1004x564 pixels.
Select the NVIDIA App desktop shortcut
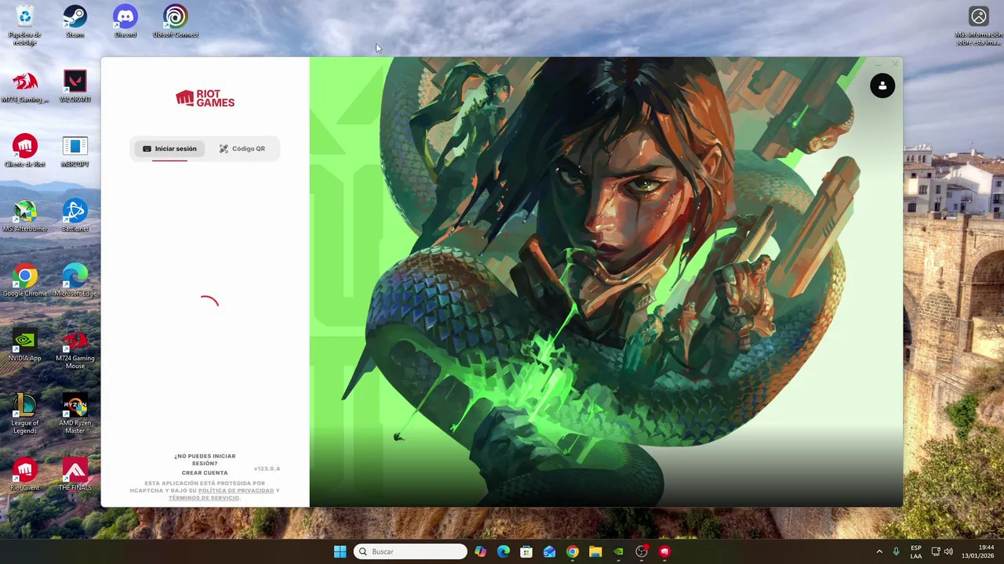25,345
